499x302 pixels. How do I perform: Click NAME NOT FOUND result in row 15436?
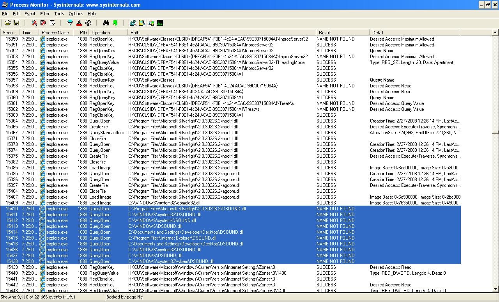pos(336,250)
